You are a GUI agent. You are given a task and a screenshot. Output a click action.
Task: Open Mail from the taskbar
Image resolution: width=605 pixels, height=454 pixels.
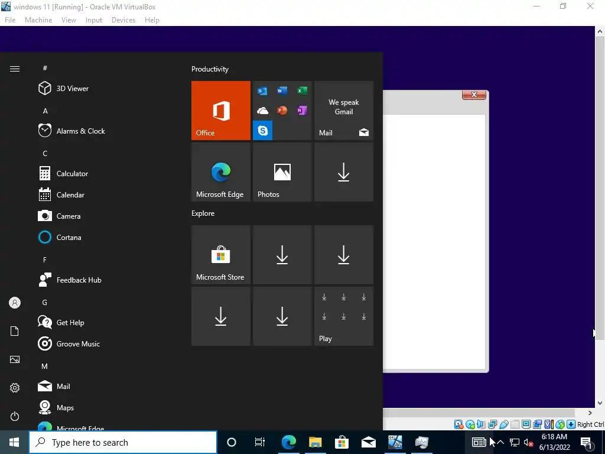(x=369, y=442)
